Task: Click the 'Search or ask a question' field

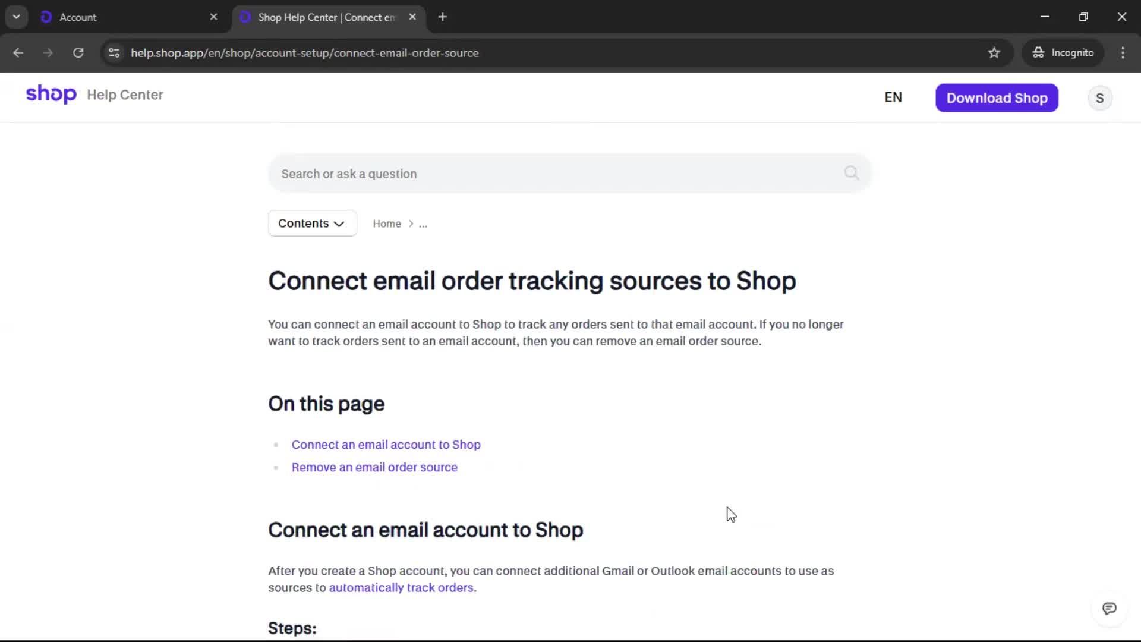Action: [559, 174]
